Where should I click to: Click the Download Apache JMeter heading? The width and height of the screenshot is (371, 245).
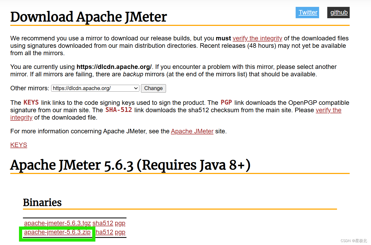tap(88, 17)
